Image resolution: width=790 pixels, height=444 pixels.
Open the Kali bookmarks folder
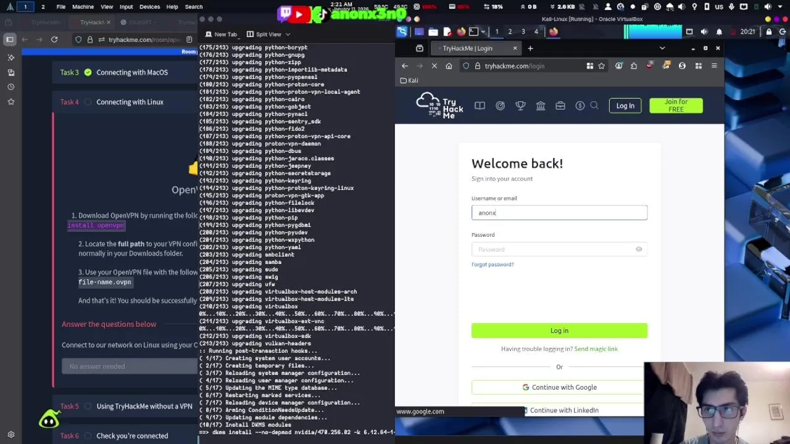click(409, 80)
